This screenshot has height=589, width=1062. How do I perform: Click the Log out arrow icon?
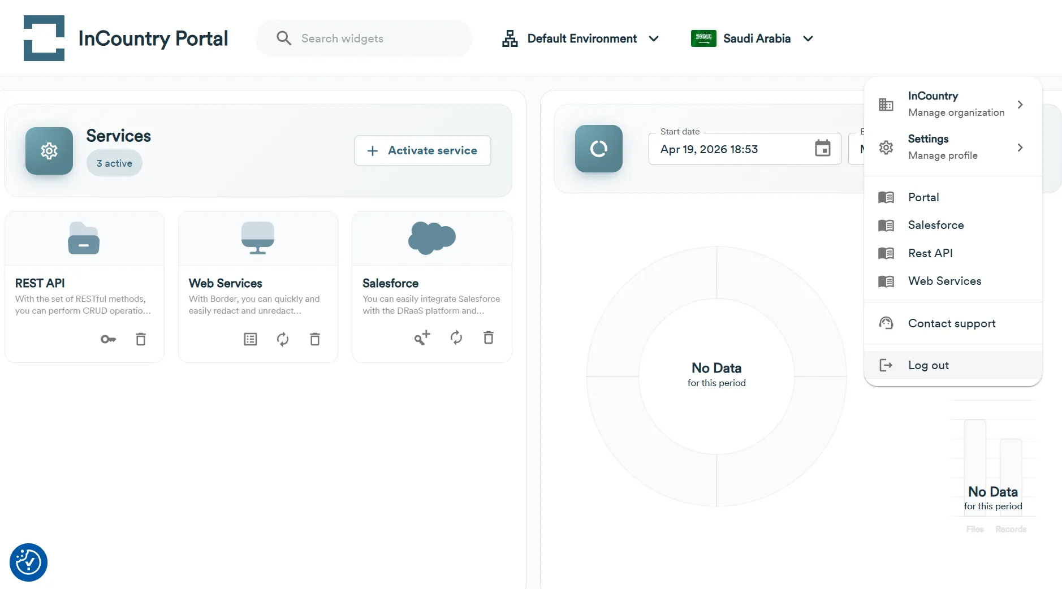point(886,365)
